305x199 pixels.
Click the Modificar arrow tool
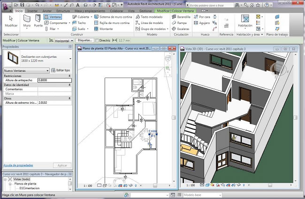(x=11, y=21)
